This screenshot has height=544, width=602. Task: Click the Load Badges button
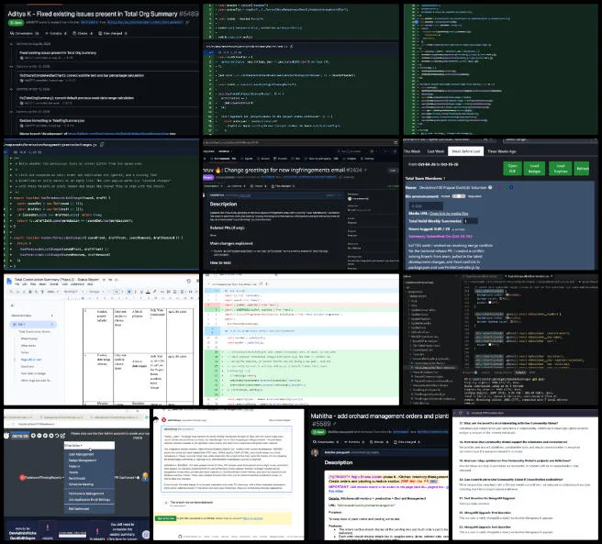535,169
